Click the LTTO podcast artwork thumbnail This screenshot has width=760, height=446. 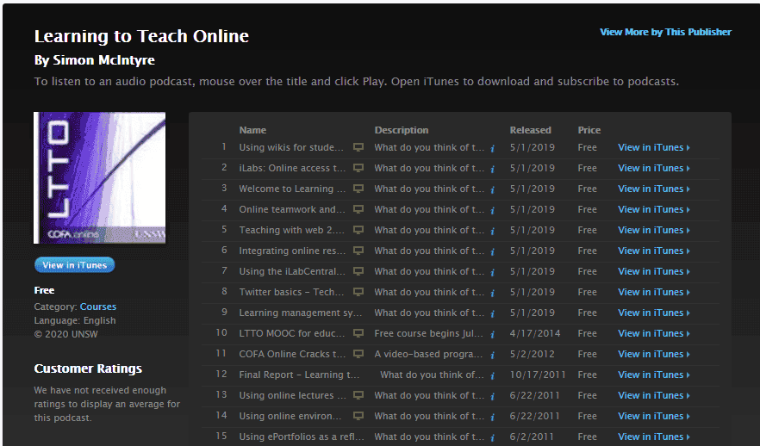pyautogui.click(x=99, y=178)
